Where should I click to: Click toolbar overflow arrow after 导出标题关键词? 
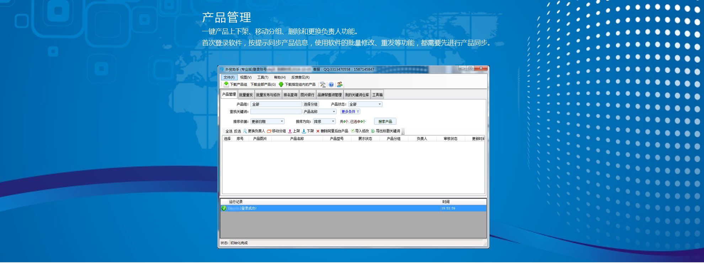[403, 131]
